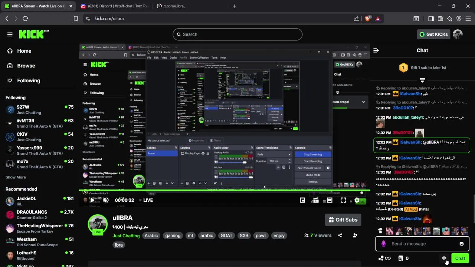
Task: Play the stream with play button
Action: tap(92, 200)
